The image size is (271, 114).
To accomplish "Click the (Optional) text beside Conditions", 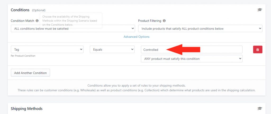I will 39,10.
